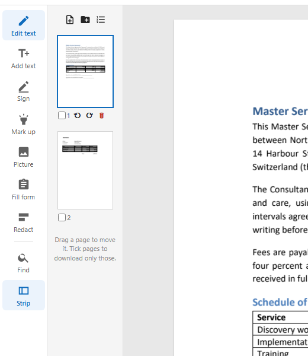Click the line starting 'Switzerland'
The width and height of the screenshot is (308, 356).
(280, 167)
